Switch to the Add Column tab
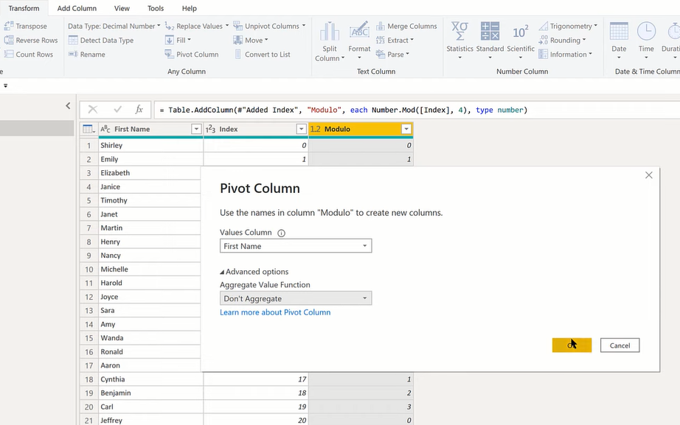 [x=77, y=8]
